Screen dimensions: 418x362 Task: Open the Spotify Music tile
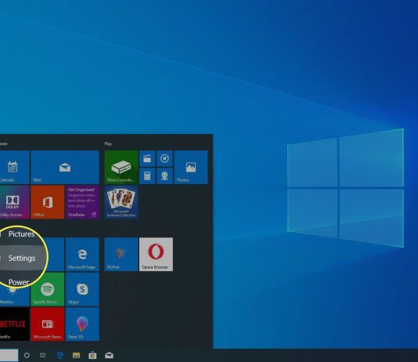coord(48,289)
